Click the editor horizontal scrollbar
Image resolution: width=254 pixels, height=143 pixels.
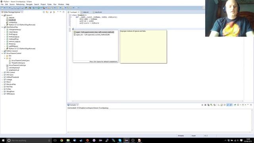(x=158, y=101)
